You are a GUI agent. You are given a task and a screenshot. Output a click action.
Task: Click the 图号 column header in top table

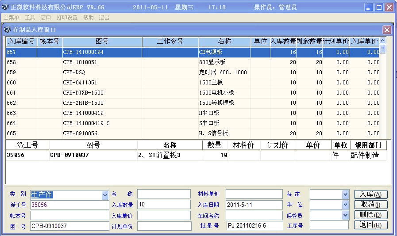coord(102,42)
